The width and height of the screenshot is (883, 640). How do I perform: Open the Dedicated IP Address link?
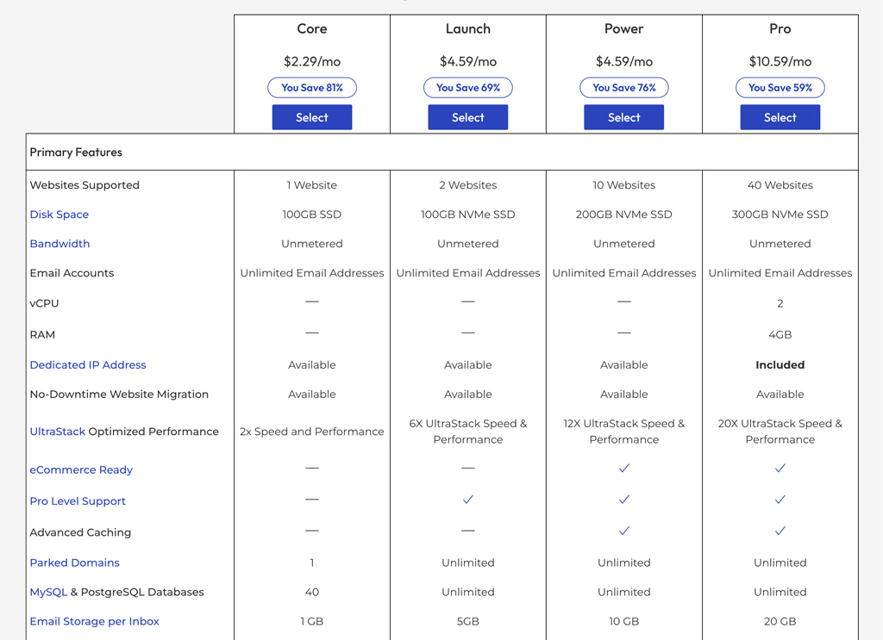point(87,364)
